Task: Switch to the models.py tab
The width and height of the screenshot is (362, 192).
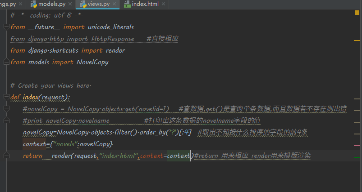Action: click(51, 4)
